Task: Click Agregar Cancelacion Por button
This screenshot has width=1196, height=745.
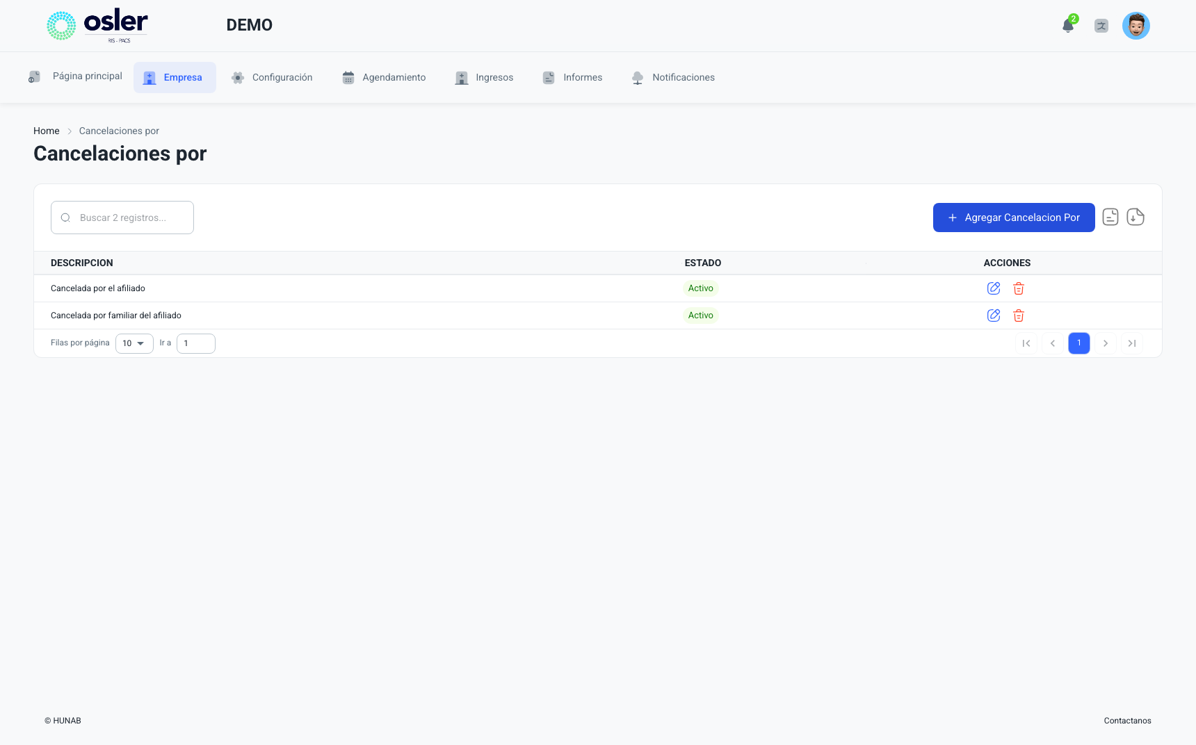Action: click(x=1014, y=218)
